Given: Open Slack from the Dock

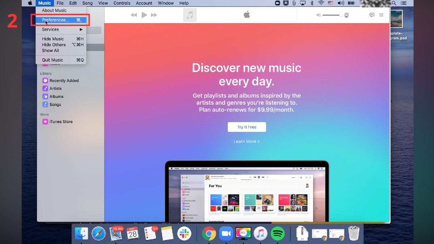Looking at the screenshot, I should pos(184,234).
